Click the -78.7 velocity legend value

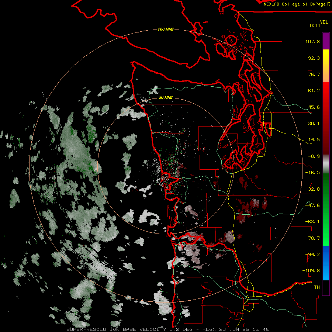click(x=312, y=238)
